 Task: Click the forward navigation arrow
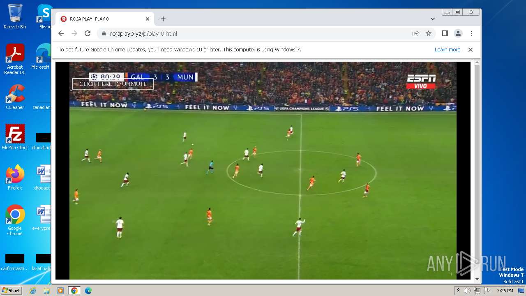pos(74,33)
